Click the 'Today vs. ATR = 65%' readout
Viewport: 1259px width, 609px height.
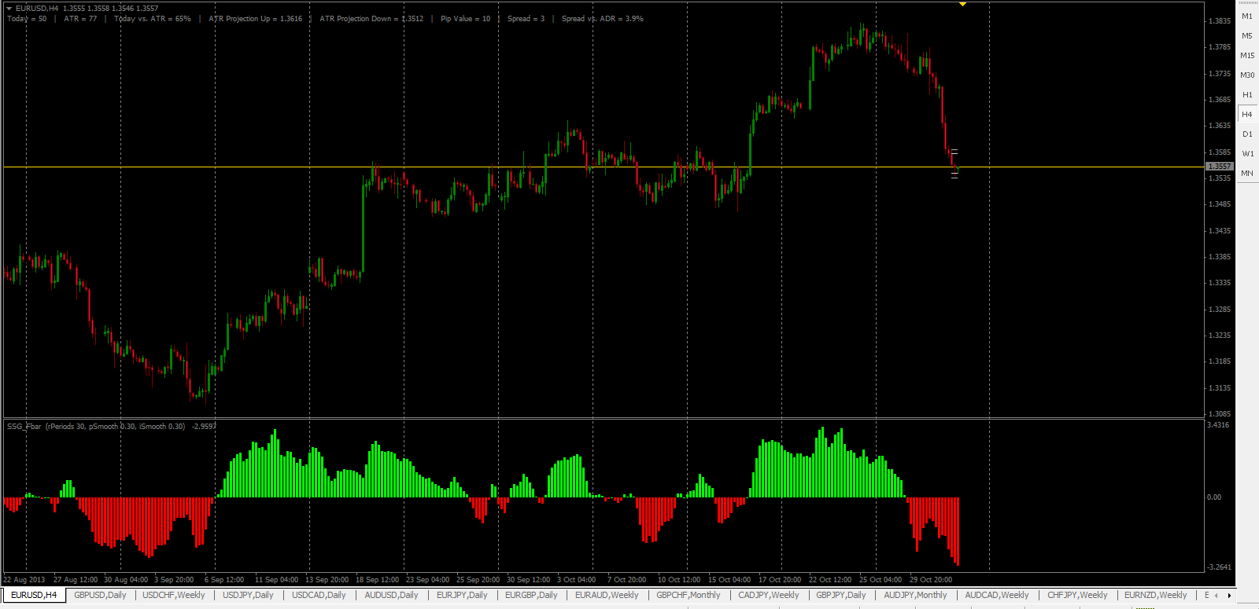point(153,19)
